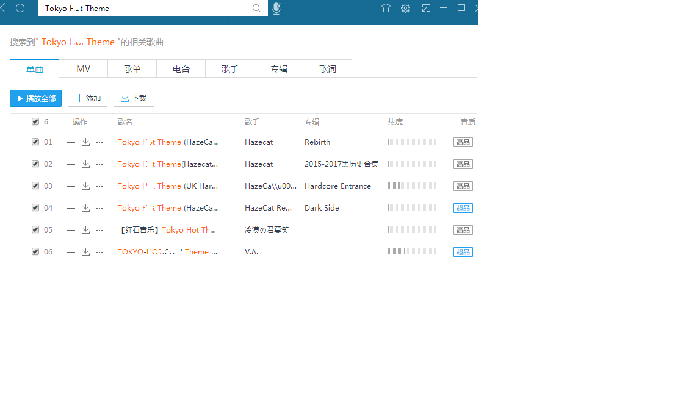The image size is (675, 415).
Task: Download song 04
Action: 85,208
